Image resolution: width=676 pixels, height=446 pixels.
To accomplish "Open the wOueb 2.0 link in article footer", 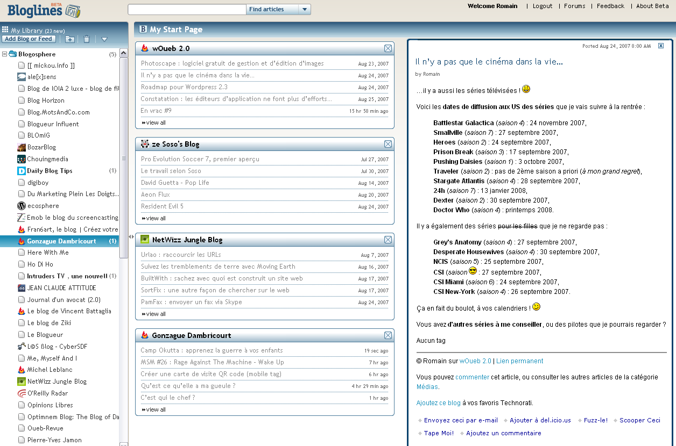I will (475, 361).
